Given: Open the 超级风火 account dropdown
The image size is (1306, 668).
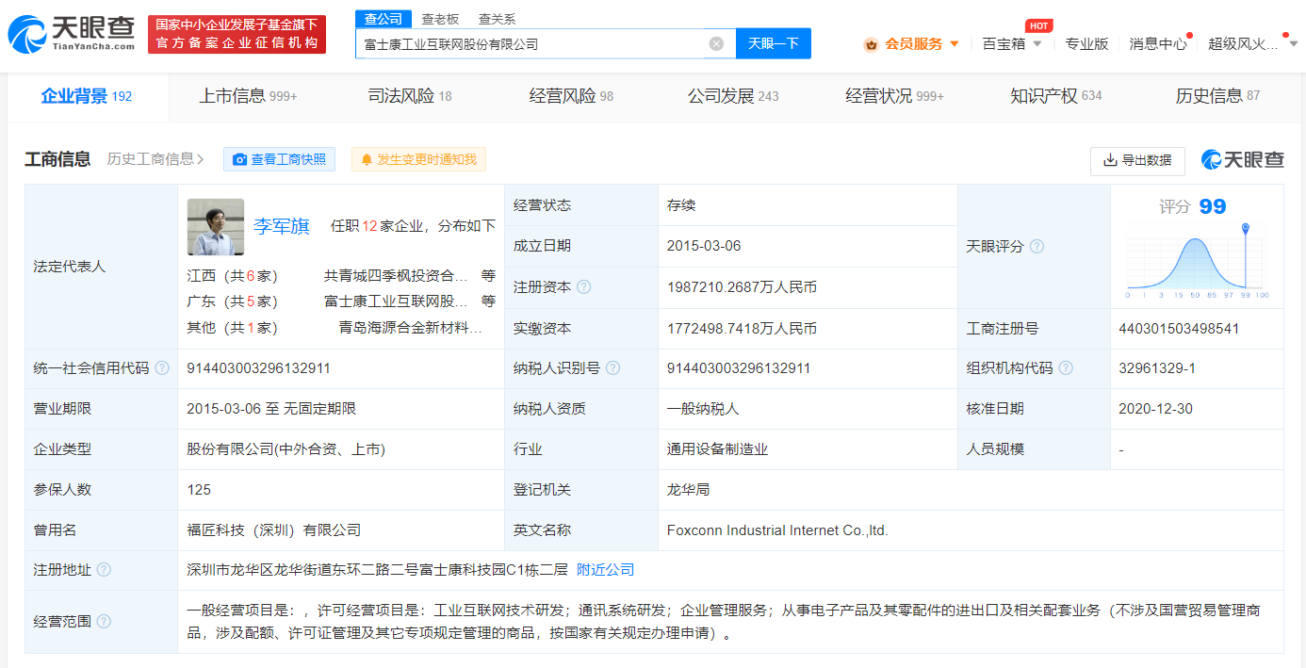Looking at the screenshot, I should [x=1293, y=44].
